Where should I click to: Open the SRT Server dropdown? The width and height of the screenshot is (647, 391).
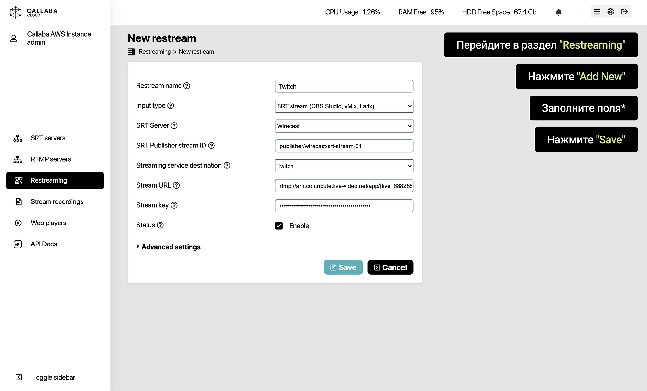[344, 126]
